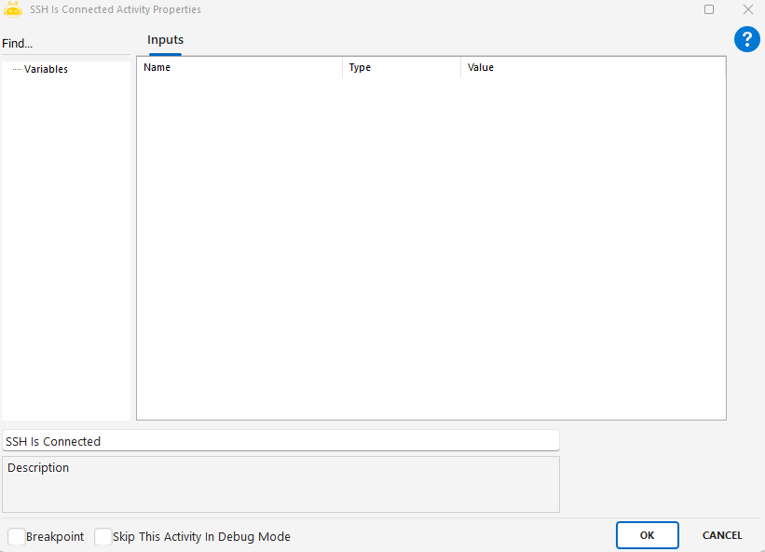Enable the Breakpoint checkbox
Image resolution: width=765 pixels, height=552 pixels.
pos(17,537)
